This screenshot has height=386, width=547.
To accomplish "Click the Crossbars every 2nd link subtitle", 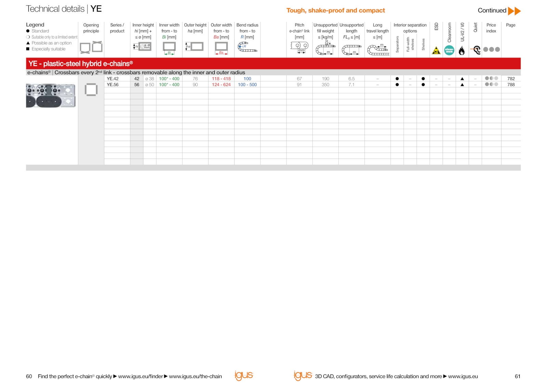I will point(150,72).
